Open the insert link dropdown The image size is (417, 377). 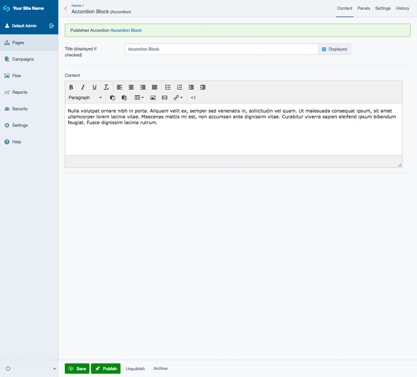click(x=178, y=98)
